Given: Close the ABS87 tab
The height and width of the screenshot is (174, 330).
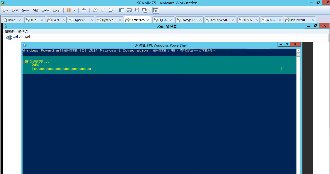Looking at the screenshot, I should click(x=280, y=20).
